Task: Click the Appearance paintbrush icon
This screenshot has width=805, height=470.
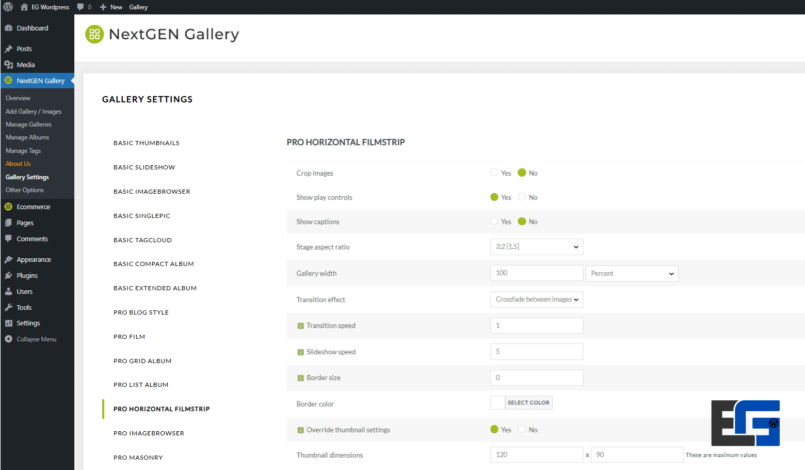Action: (x=8, y=259)
